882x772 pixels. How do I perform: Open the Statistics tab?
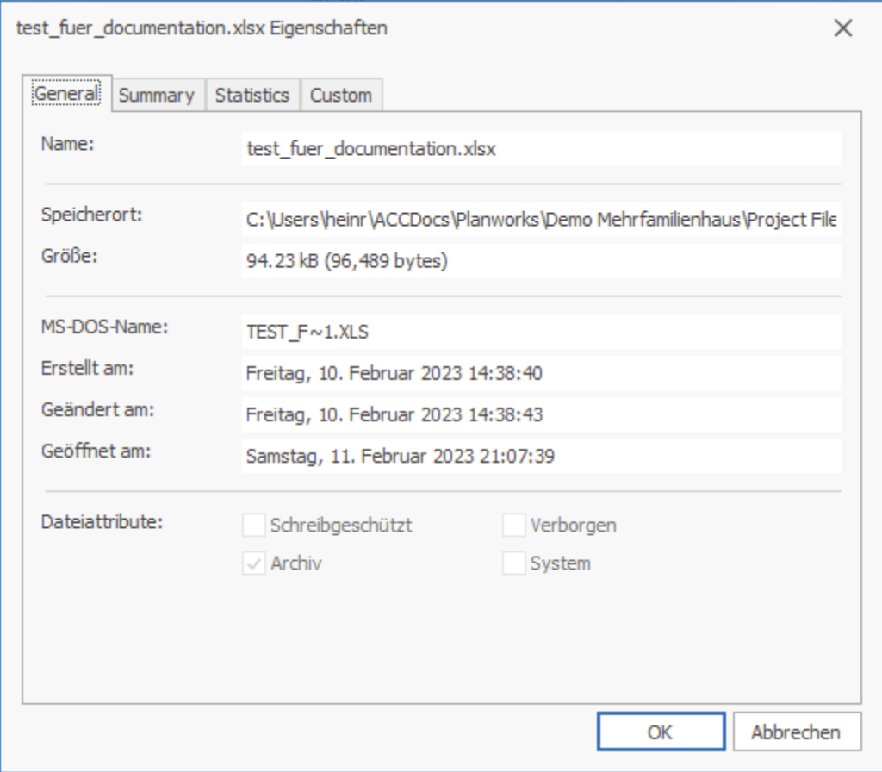252,95
